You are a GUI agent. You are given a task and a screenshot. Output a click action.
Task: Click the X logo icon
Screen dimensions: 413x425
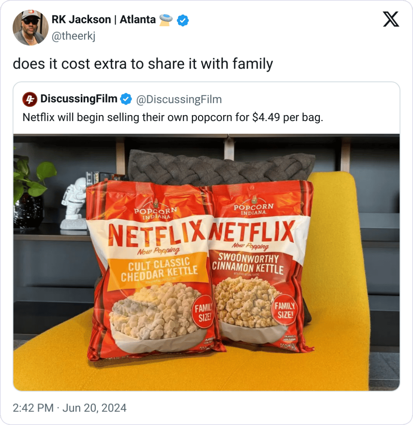coord(391,19)
